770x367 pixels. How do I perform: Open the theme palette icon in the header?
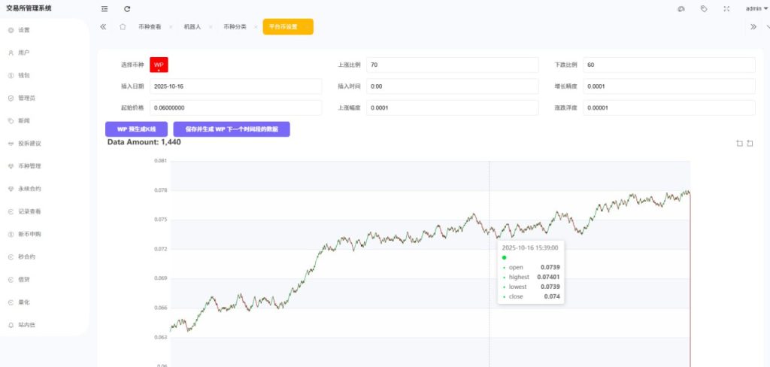click(x=681, y=9)
